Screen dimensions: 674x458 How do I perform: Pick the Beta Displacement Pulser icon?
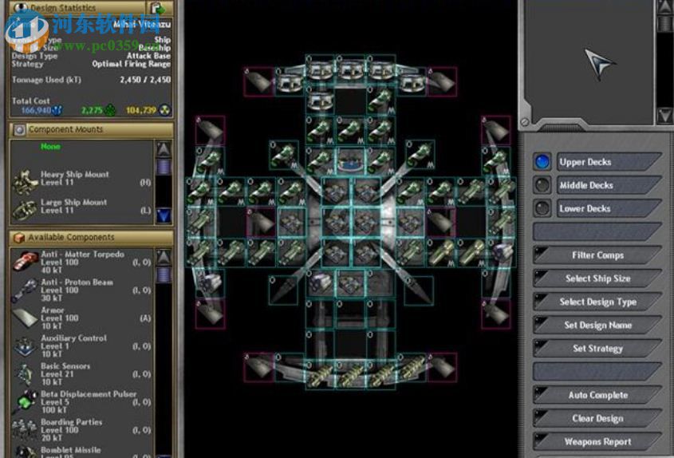point(26,401)
